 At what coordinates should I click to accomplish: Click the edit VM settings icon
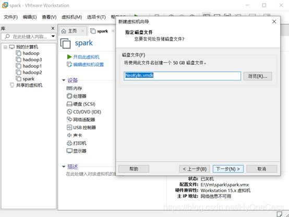tap(69, 65)
